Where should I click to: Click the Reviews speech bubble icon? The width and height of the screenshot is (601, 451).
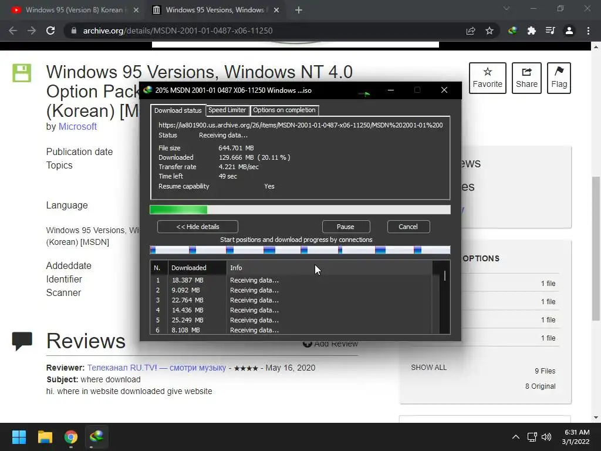coord(22,341)
